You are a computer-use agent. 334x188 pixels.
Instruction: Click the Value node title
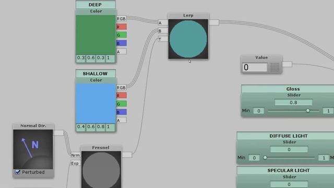click(261, 57)
